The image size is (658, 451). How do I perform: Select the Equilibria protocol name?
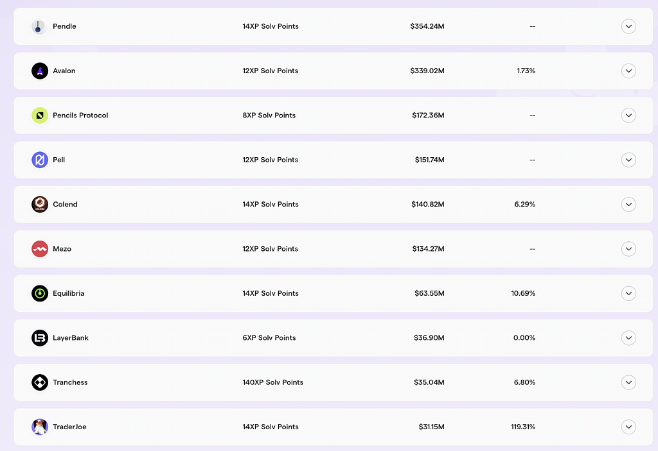coord(69,293)
